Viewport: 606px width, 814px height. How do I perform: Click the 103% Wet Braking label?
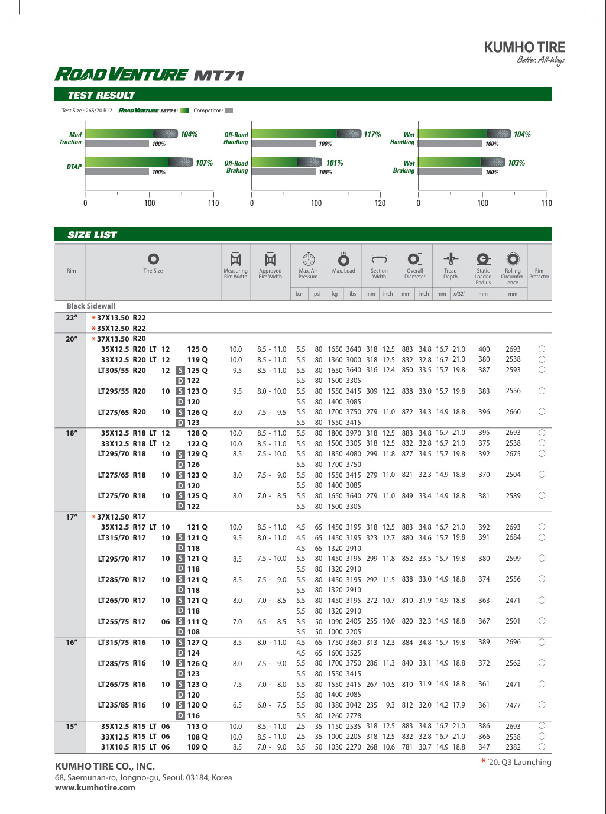click(x=517, y=163)
